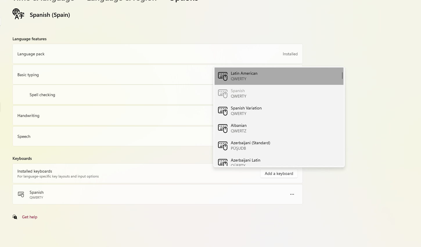
Task: Click the Installed status text
Action: coord(290,54)
